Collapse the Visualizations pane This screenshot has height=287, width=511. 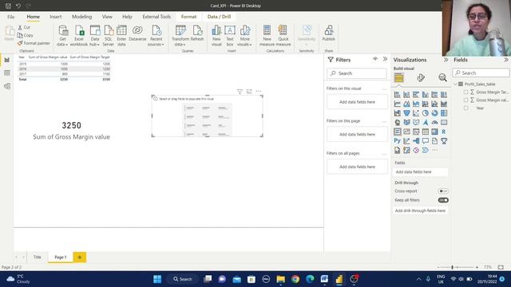coord(446,60)
